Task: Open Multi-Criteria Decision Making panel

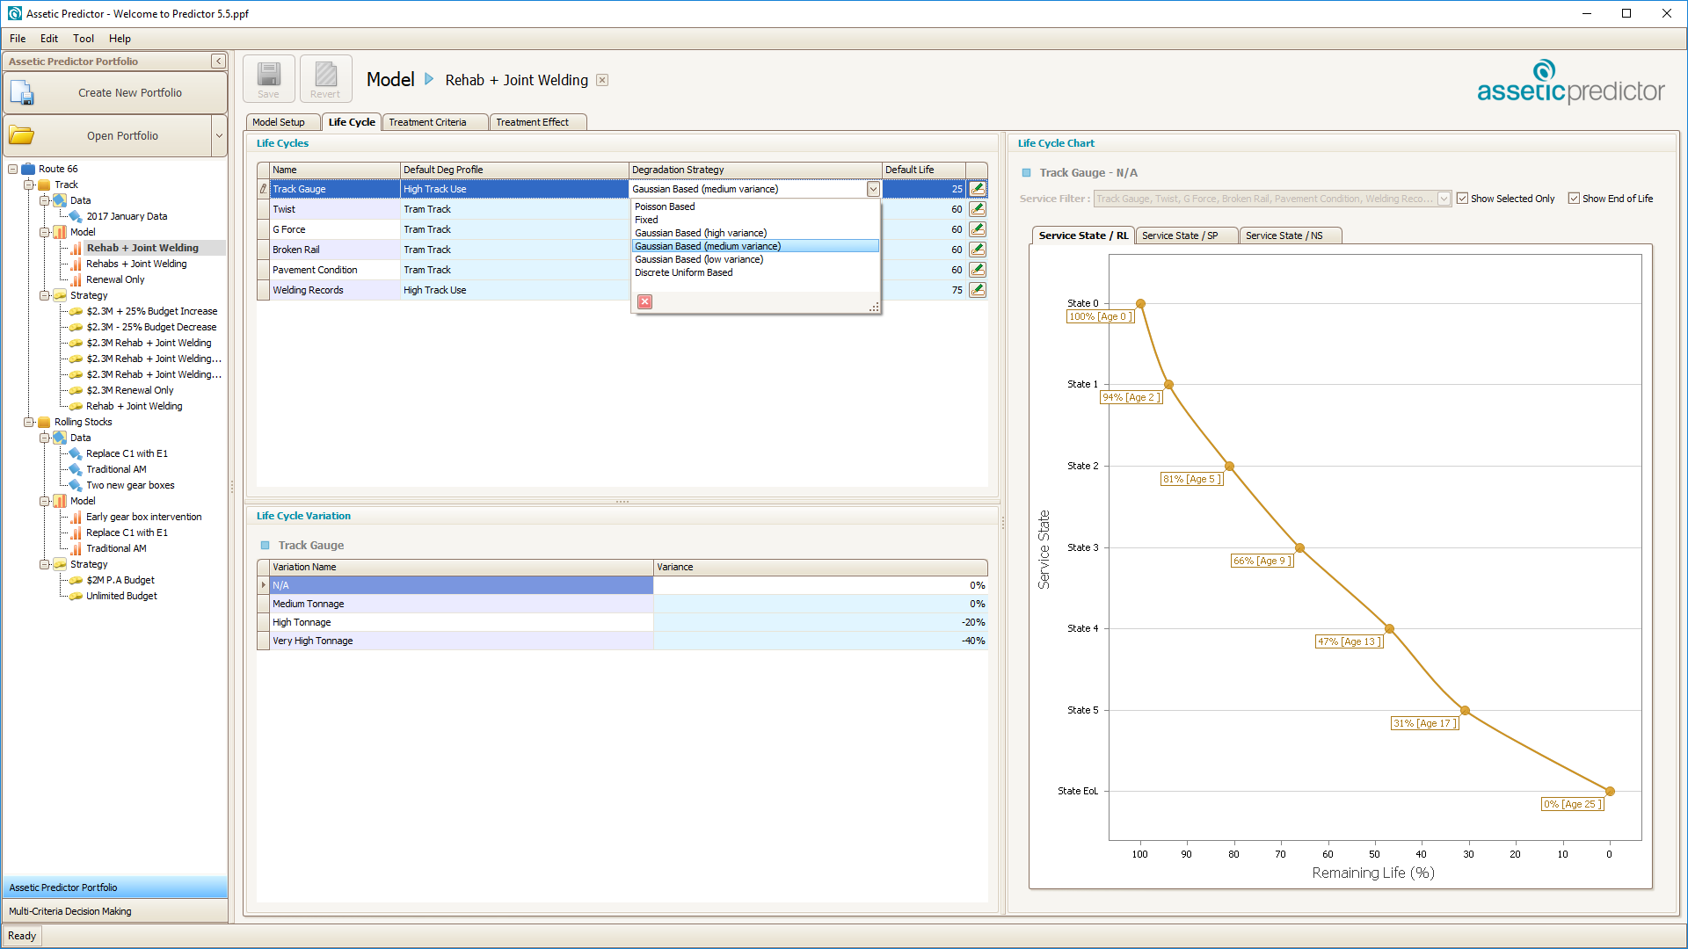Action: tap(114, 911)
